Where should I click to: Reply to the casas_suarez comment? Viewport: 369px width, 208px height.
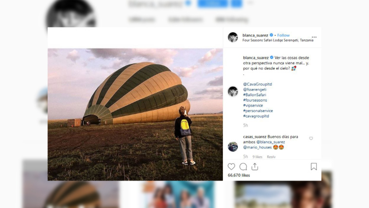click(271, 156)
